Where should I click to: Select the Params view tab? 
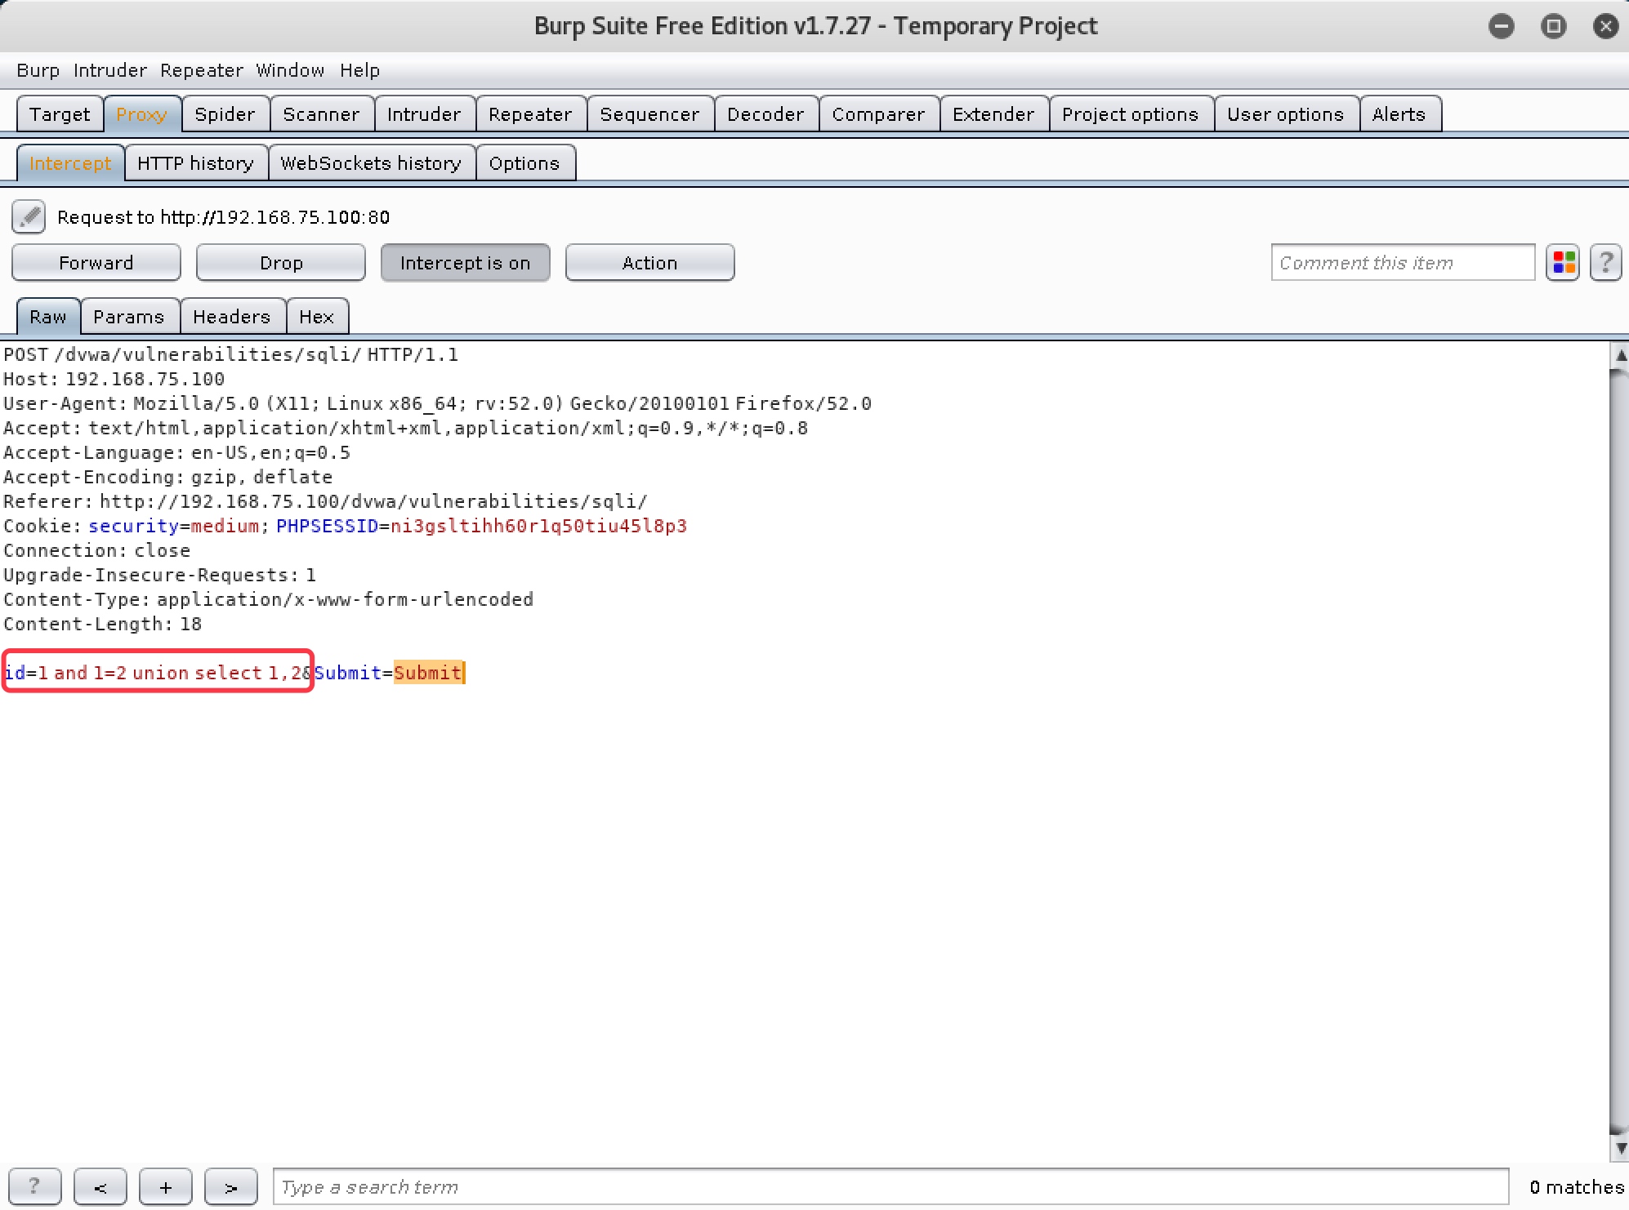coord(128,317)
